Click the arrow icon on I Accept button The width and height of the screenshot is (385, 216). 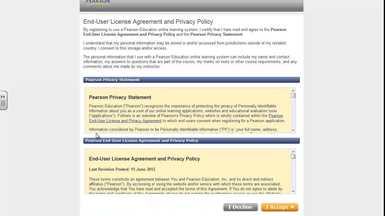tap(292, 207)
